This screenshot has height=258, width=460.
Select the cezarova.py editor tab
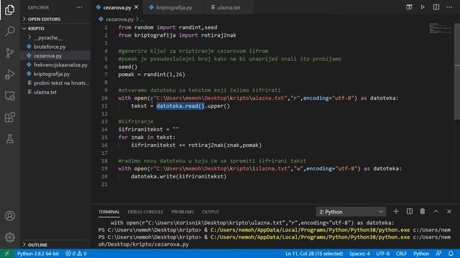[116, 8]
